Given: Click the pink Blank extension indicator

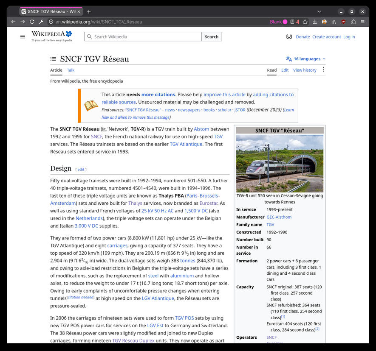Looking at the screenshot, I should (279, 22).
